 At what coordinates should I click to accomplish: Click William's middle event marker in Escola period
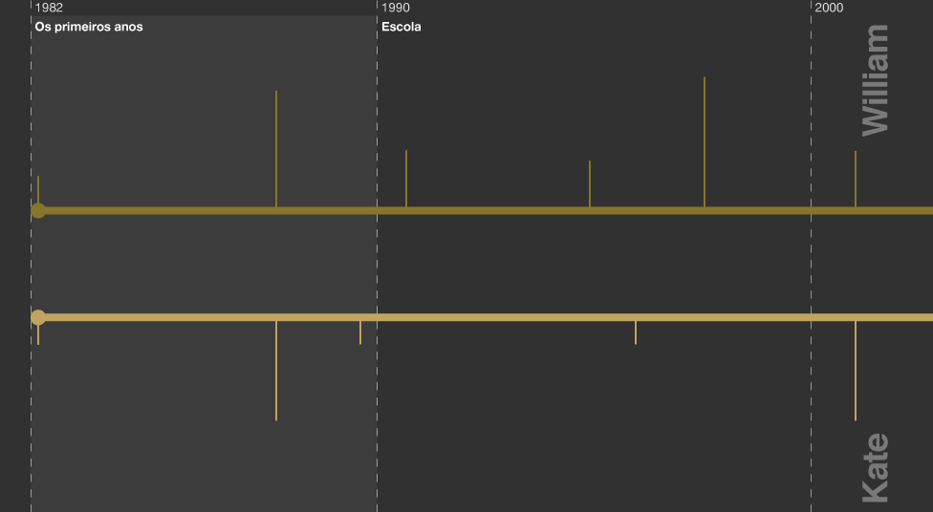590,183
